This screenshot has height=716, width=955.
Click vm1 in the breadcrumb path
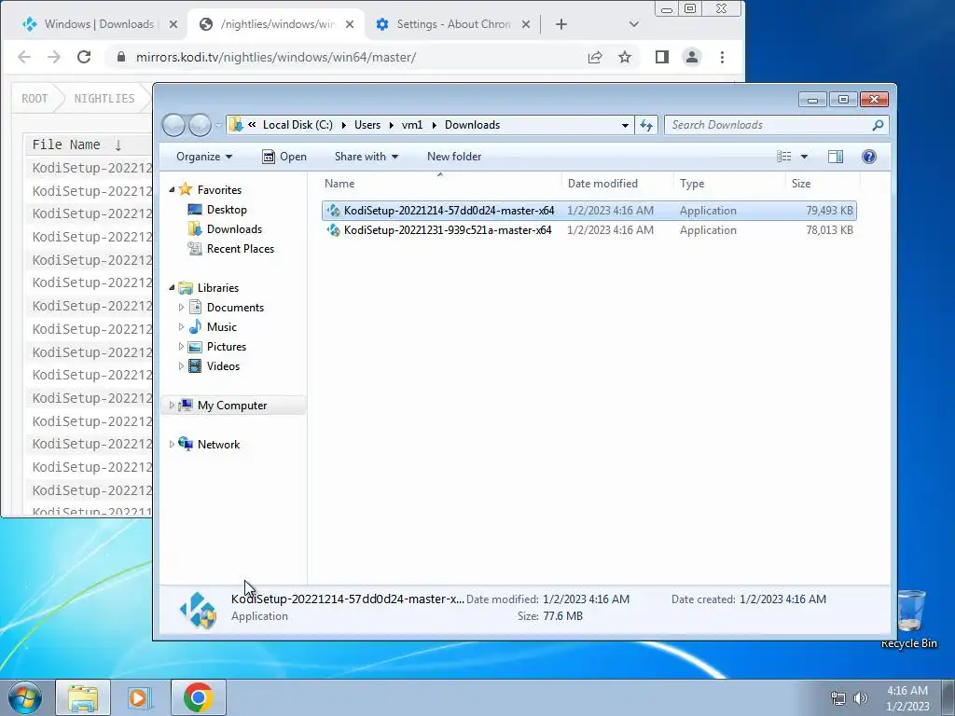pos(412,125)
